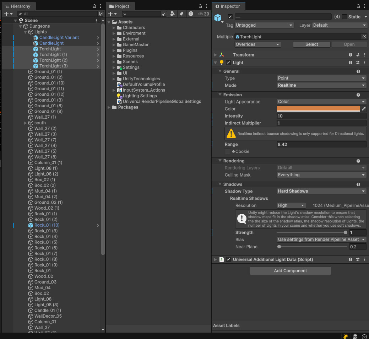
Task: Open the Shadow Type dropdown
Action: 321,191
